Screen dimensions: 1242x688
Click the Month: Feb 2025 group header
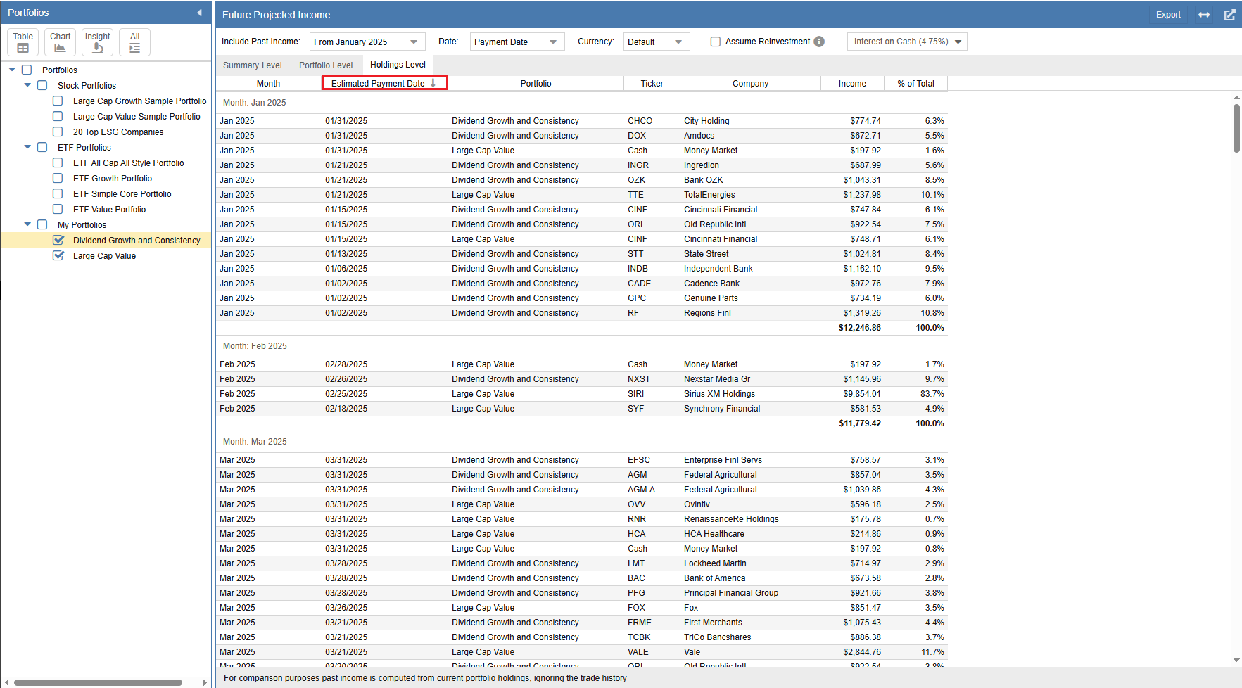[x=255, y=345]
